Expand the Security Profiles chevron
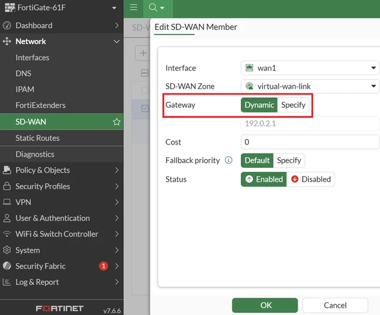380x315 pixels. 116,186
